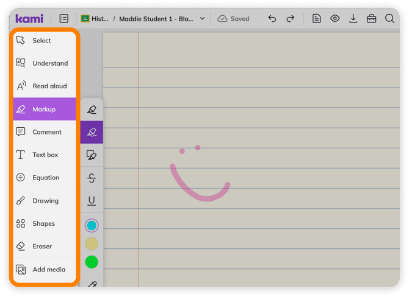Toggle the eye view icon
The image size is (409, 297).
[x=335, y=18]
